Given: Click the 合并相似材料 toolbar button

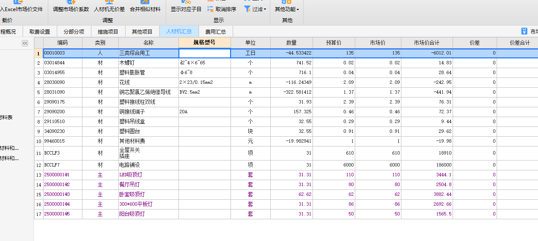Looking at the screenshot, I should point(145,6).
